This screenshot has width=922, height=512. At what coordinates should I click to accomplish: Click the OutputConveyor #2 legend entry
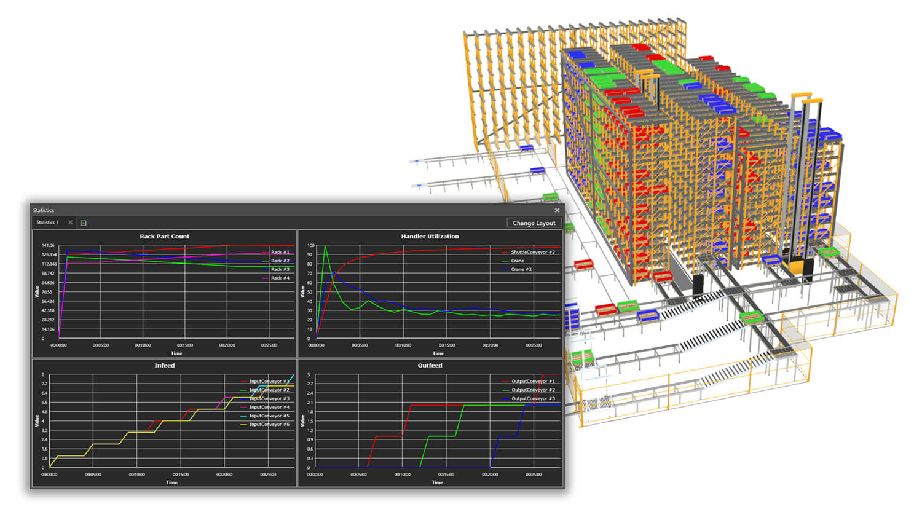pyautogui.click(x=529, y=390)
